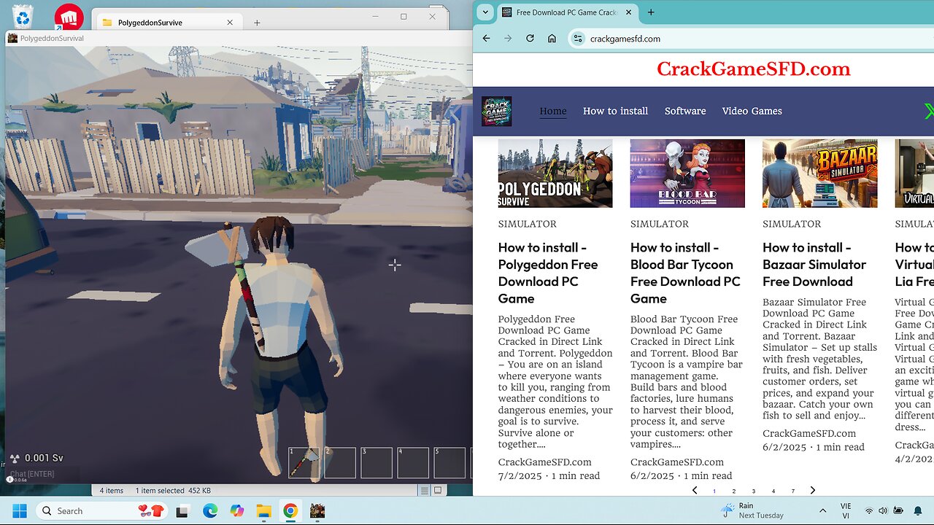Open the Rain weather widget on taskbar

coord(752,510)
